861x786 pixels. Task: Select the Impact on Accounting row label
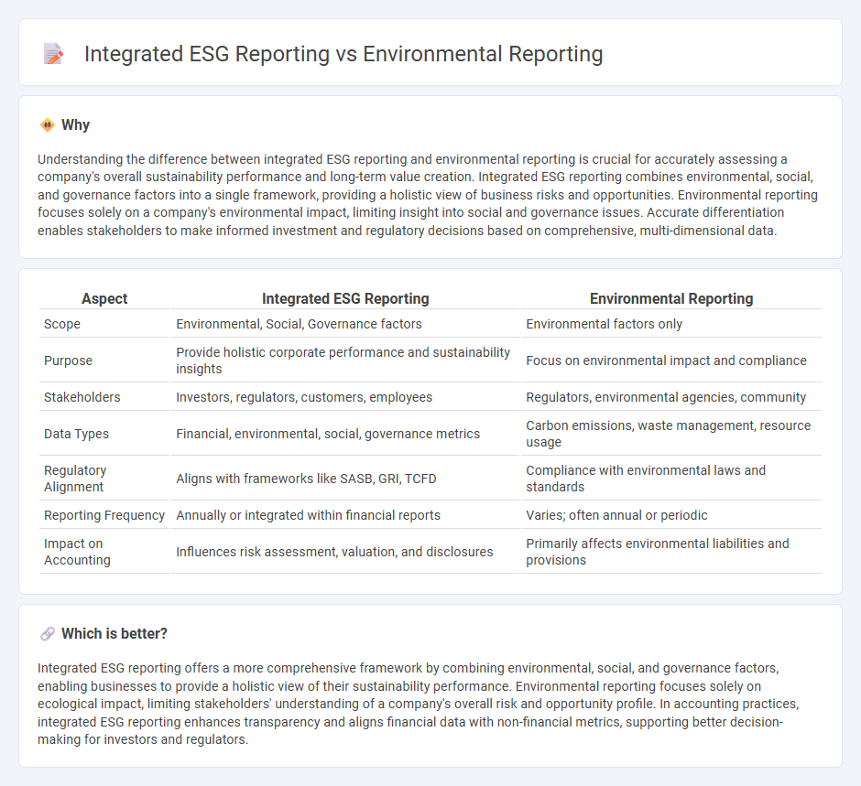click(77, 552)
